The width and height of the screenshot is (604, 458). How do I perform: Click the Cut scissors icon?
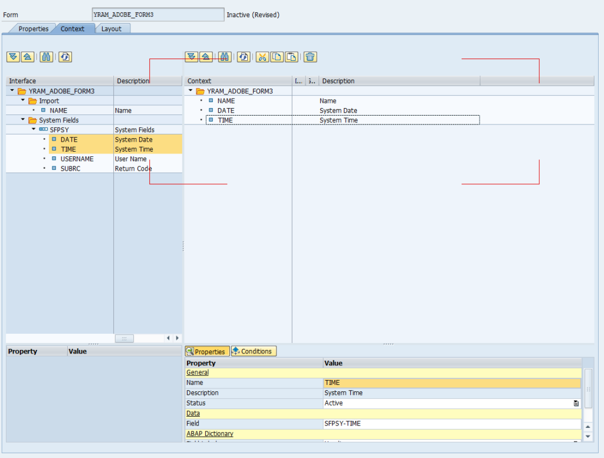[x=262, y=57]
